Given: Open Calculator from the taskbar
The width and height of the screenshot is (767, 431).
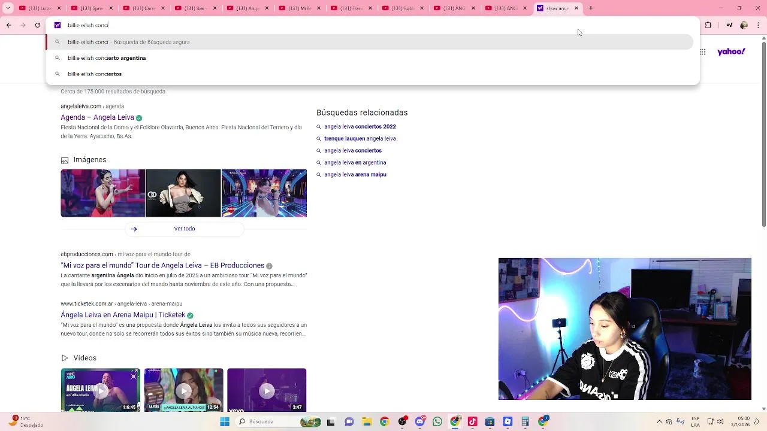Looking at the screenshot, I should tap(526, 421).
